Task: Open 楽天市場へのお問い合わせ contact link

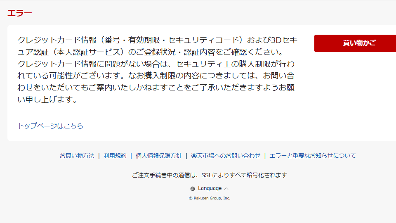Action: pos(226,156)
